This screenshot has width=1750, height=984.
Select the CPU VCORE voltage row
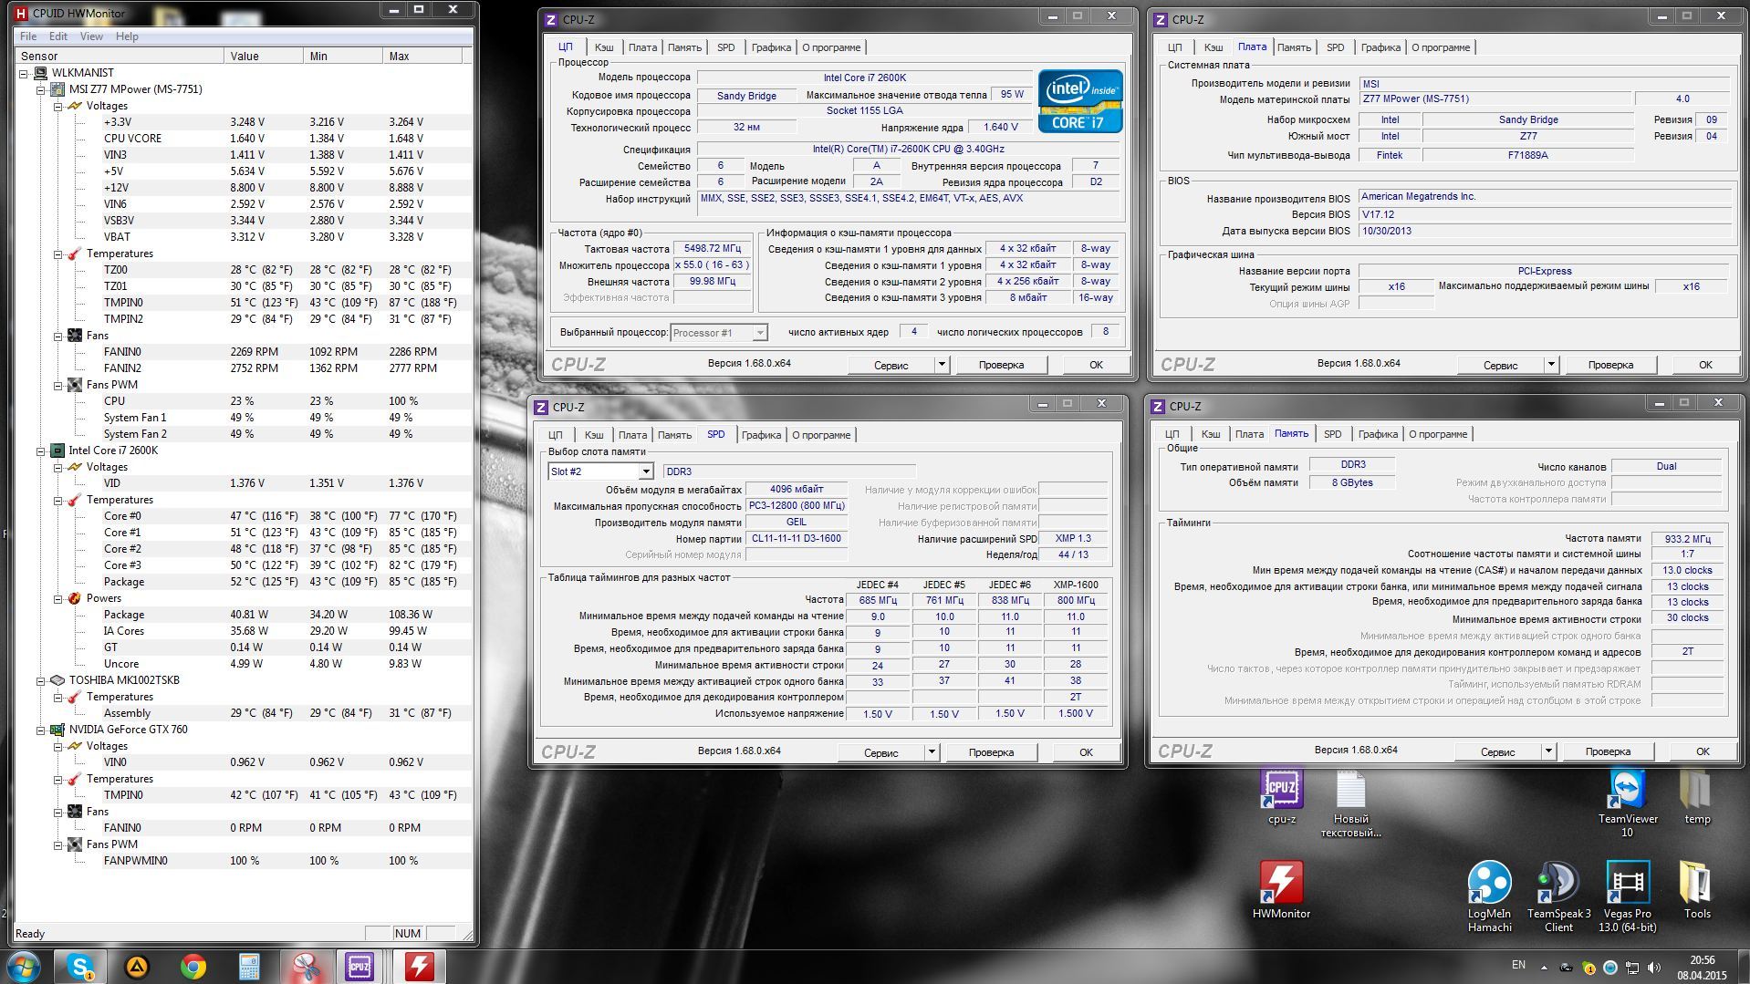pos(243,139)
